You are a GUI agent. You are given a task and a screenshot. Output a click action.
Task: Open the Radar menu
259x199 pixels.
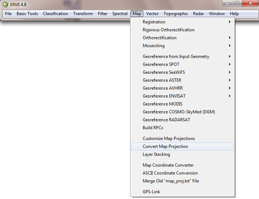[198, 14]
